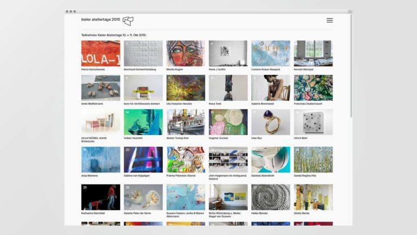Click the name René J Goffin
The height and width of the screenshot is (235, 417).
coord(217,69)
